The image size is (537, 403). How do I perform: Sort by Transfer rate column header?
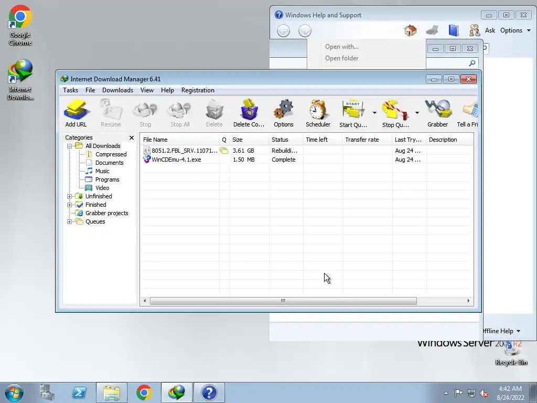pos(367,140)
